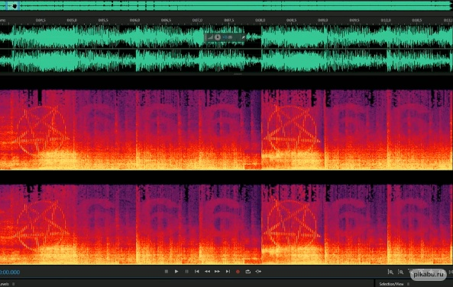Click the 0:00.000 time display
This screenshot has width=453, height=287.
(x=10, y=272)
